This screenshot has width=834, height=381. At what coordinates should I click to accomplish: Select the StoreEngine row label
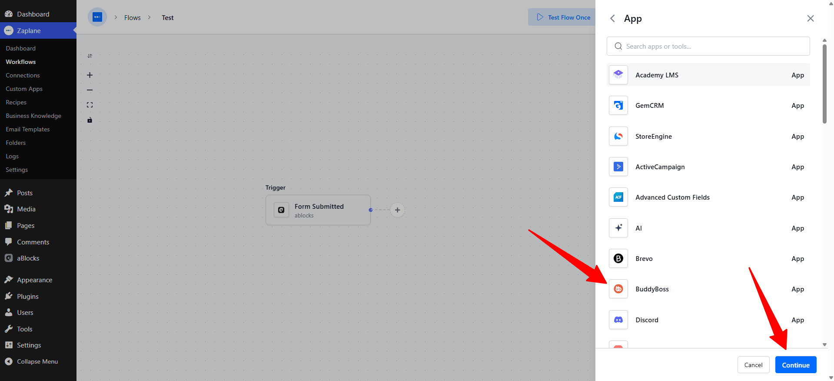tap(653, 136)
